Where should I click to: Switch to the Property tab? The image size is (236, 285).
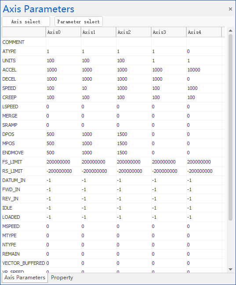point(62,278)
